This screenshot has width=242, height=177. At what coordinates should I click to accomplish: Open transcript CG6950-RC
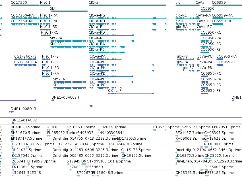tap(211, 32)
